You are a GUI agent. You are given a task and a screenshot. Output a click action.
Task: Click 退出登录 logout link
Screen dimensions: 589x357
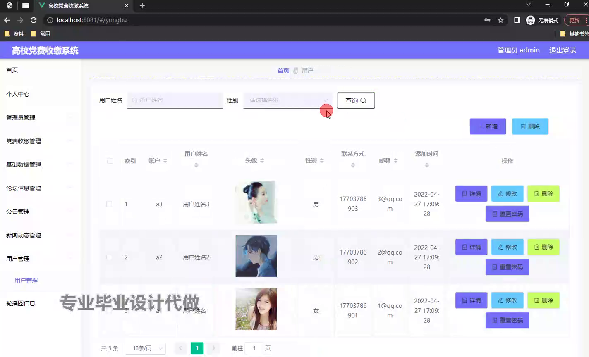[x=563, y=50]
